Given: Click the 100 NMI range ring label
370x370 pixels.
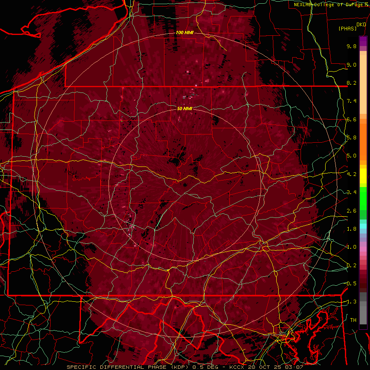Looking at the screenshot, I should click(x=185, y=32).
